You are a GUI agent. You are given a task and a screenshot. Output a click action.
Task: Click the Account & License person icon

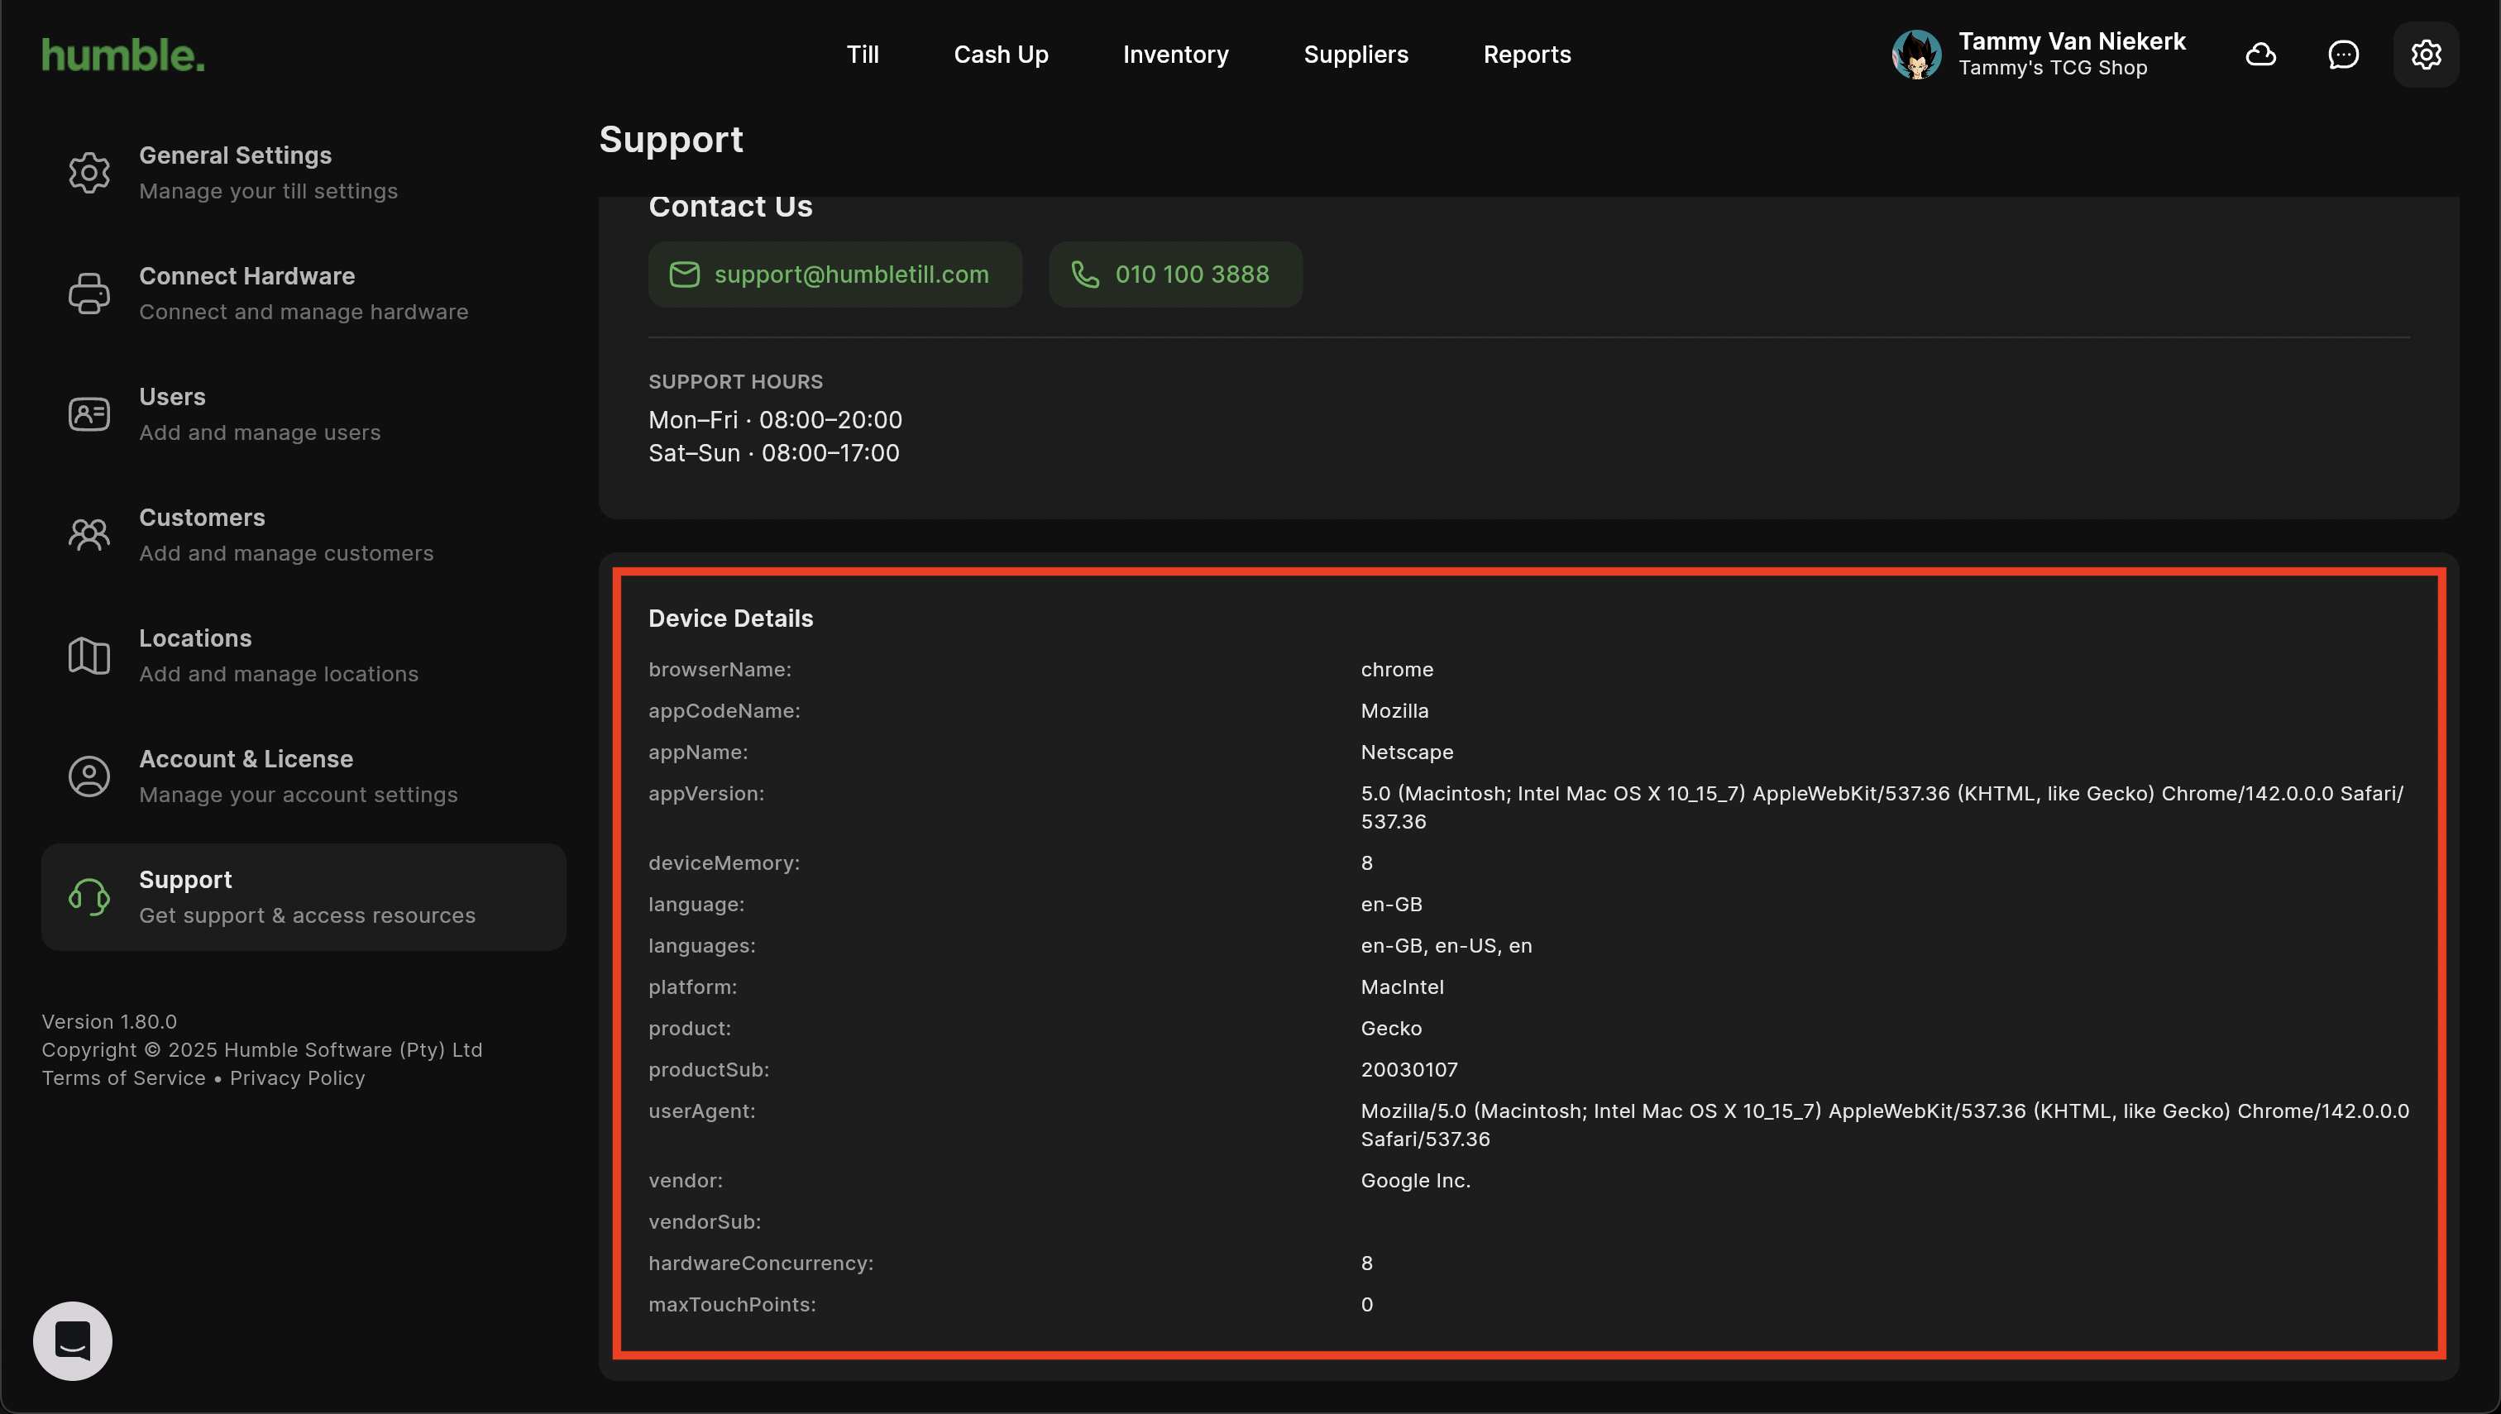pyautogui.click(x=88, y=776)
